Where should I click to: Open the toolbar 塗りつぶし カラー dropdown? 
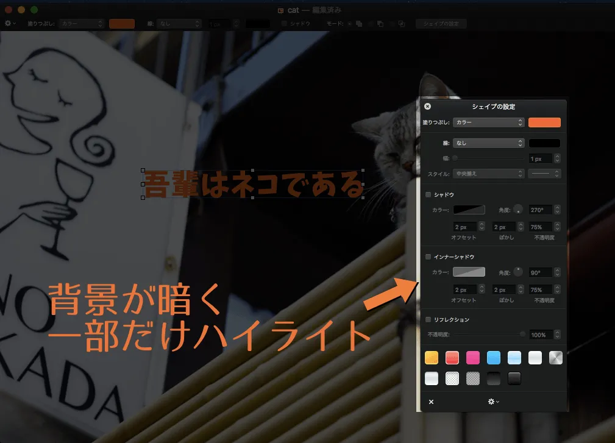pos(82,24)
